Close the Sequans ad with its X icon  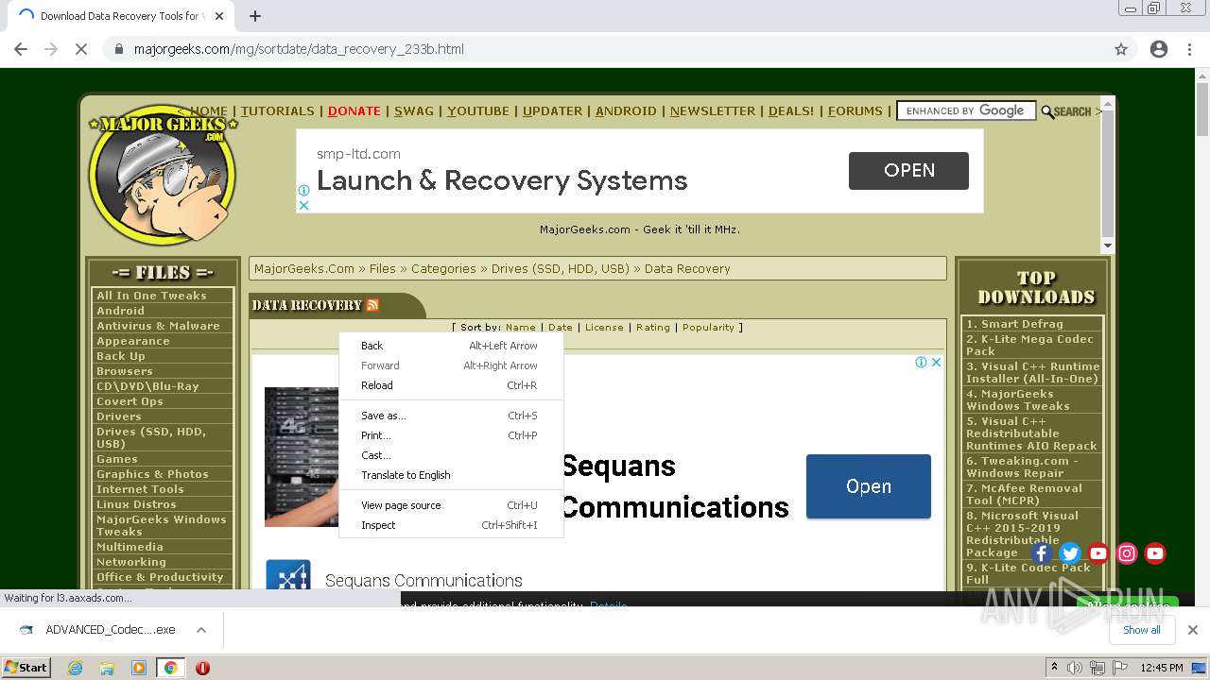[937, 362]
